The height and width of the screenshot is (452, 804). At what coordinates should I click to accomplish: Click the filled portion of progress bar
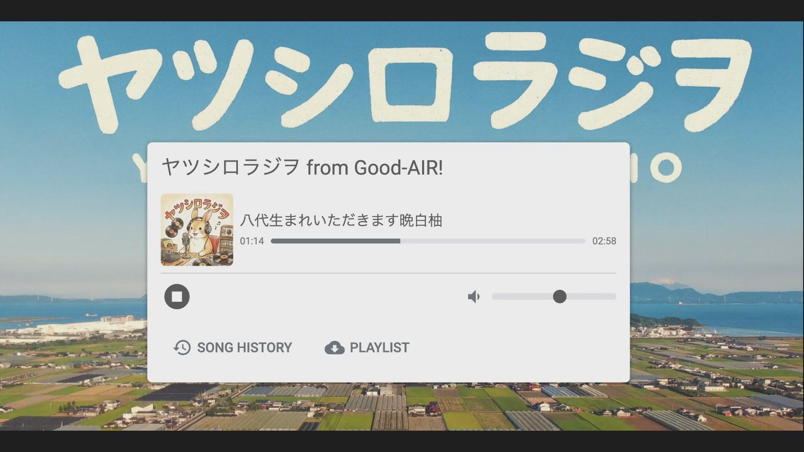(x=335, y=241)
